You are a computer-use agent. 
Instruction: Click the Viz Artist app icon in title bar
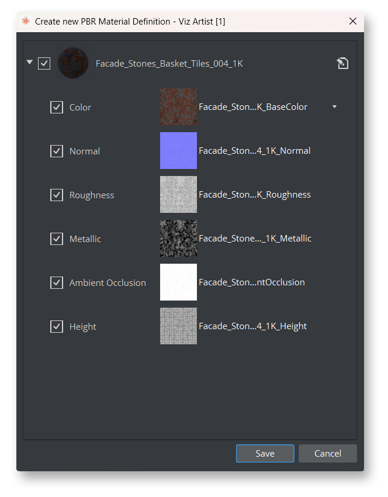point(26,21)
